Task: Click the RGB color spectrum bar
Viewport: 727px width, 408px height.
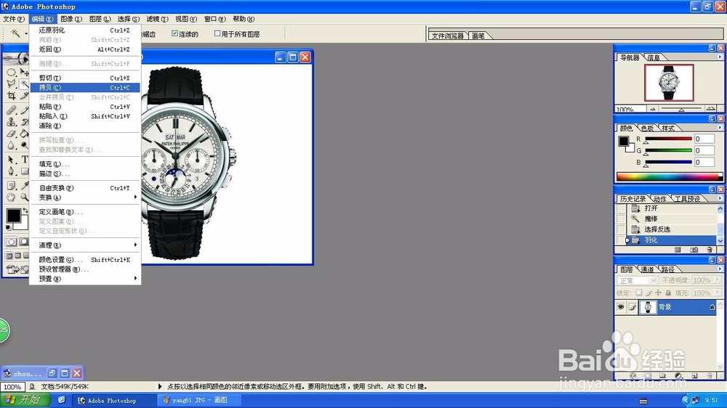Action: pyautogui.click(x=669, y=176)
